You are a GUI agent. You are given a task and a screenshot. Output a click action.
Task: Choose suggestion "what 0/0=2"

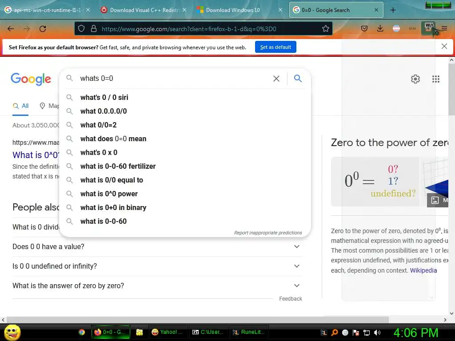(185, 125)
